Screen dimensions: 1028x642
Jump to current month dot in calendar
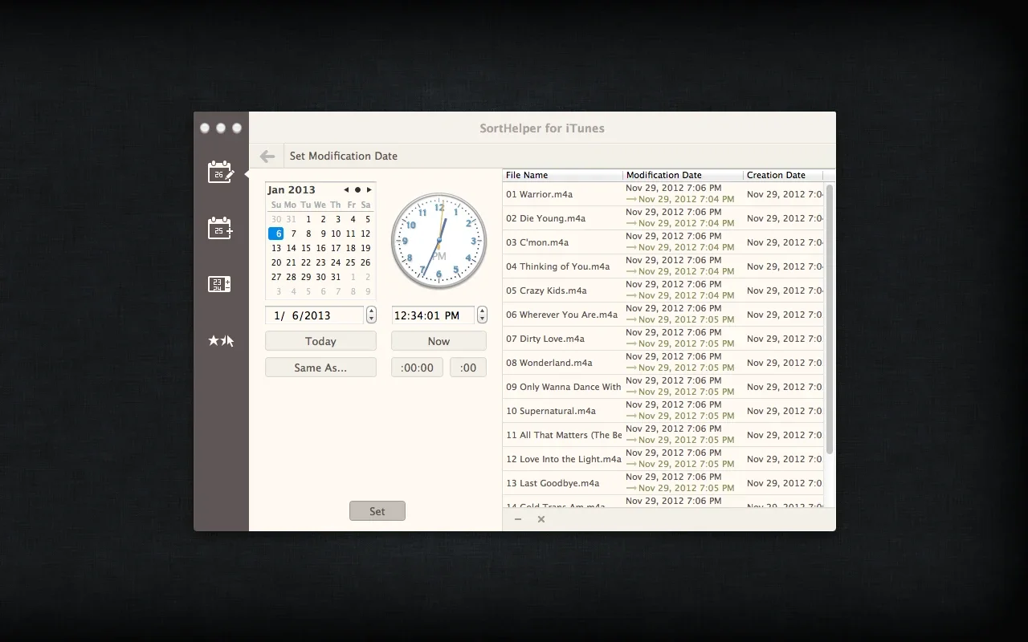tap(357, 190)
